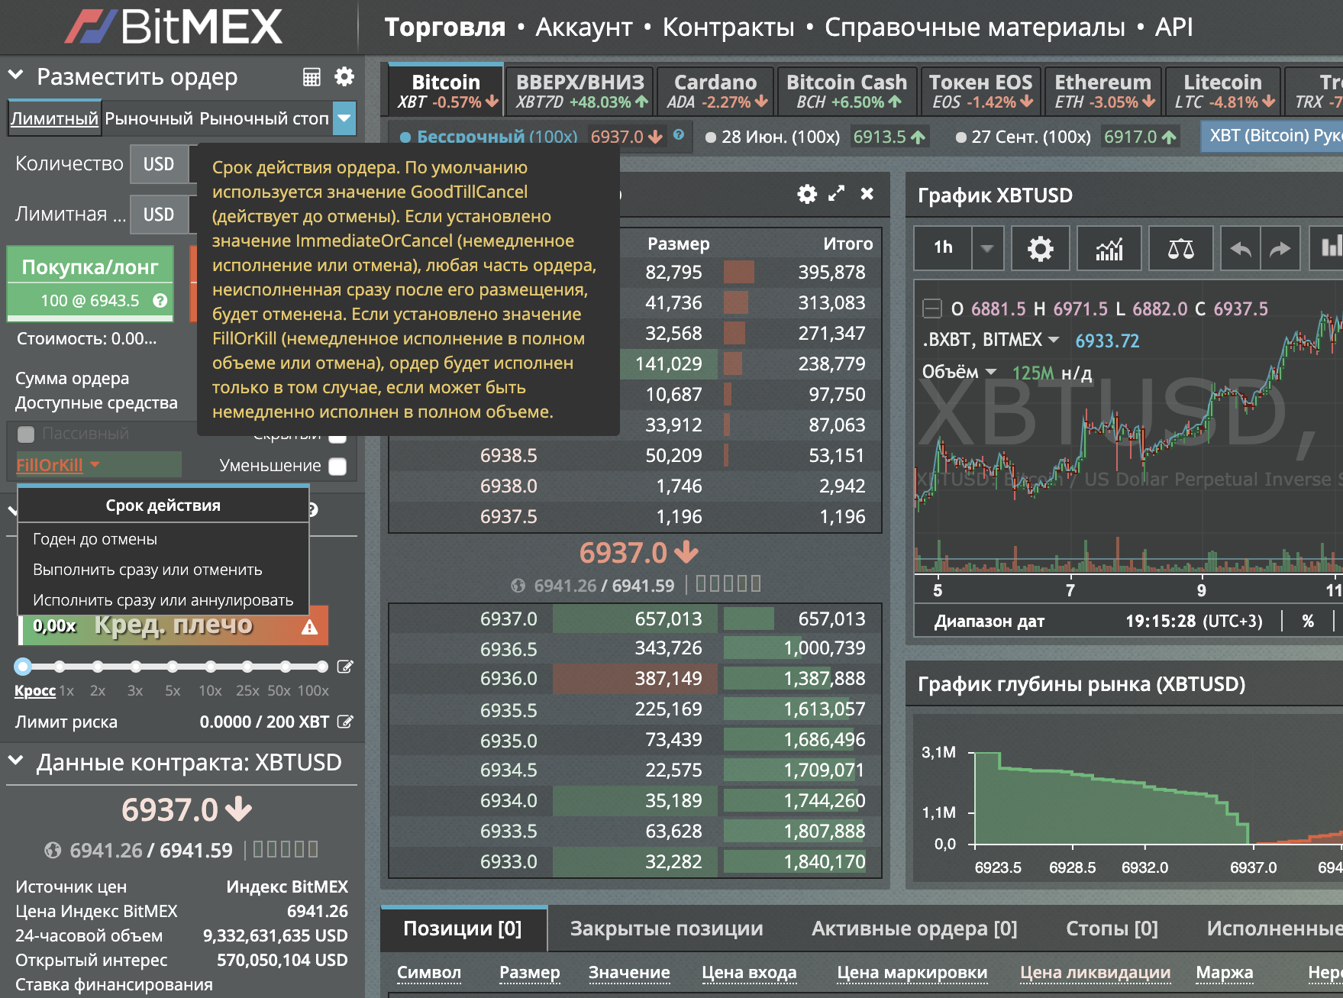
Task: Click the 1h interval button
Action: point(943,248)
